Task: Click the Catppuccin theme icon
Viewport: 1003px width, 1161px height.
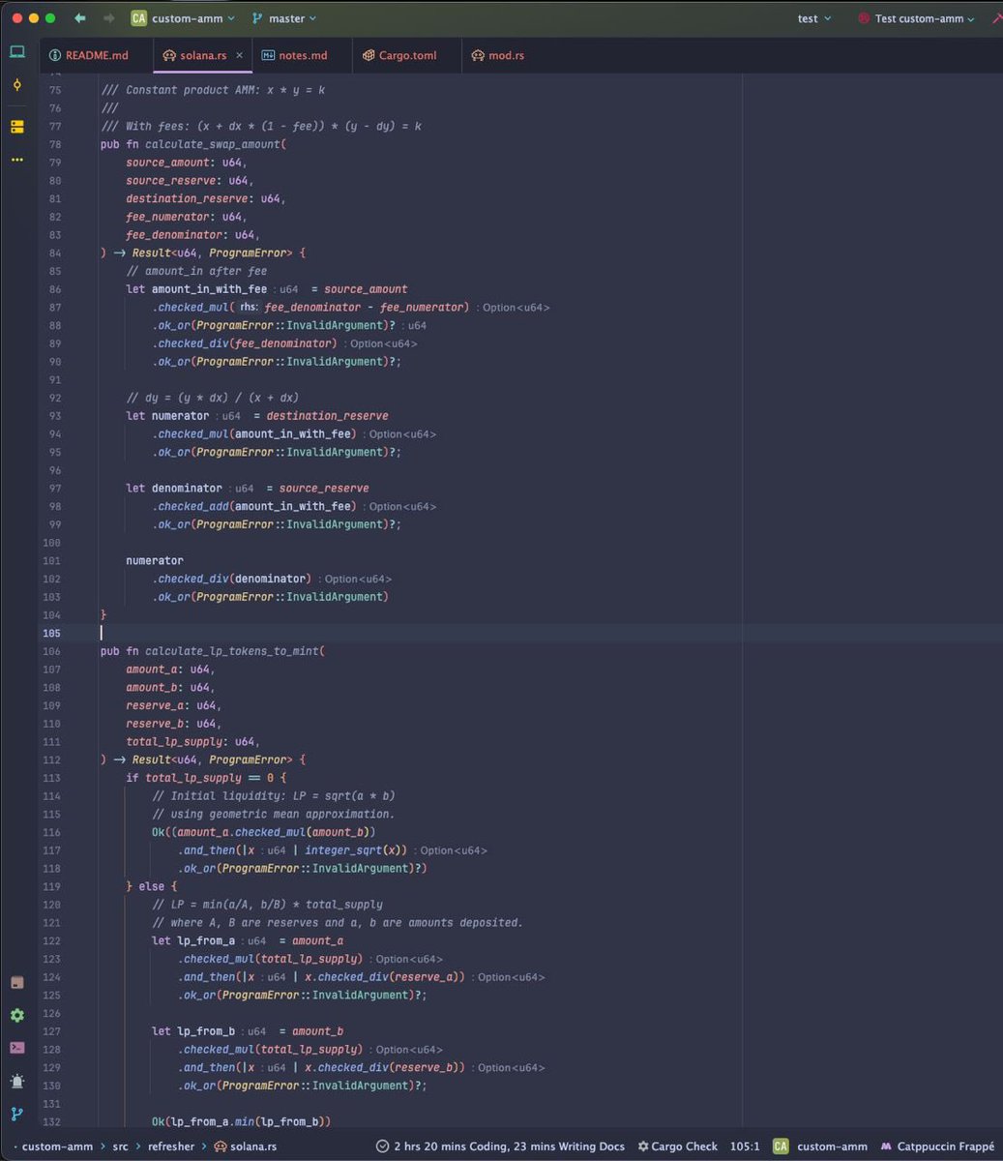Action: (887, 1146)
